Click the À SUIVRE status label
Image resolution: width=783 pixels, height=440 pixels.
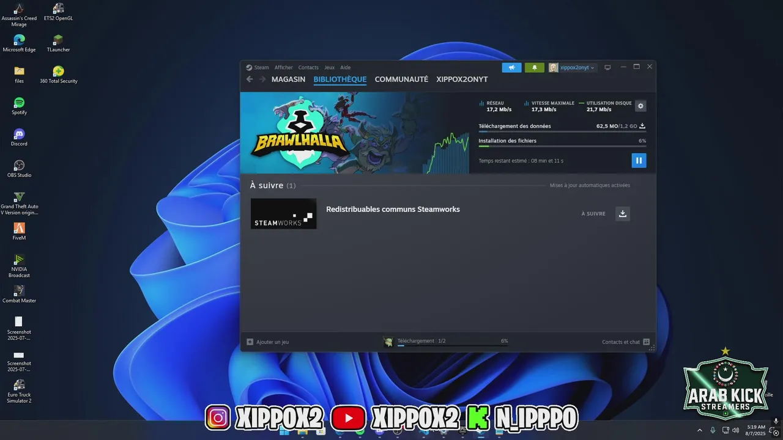pos(593,214)
